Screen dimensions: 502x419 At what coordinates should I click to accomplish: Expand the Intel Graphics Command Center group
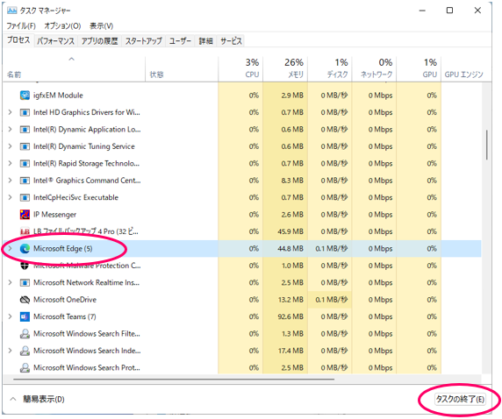pyautogui.click(x=10, y=181)
